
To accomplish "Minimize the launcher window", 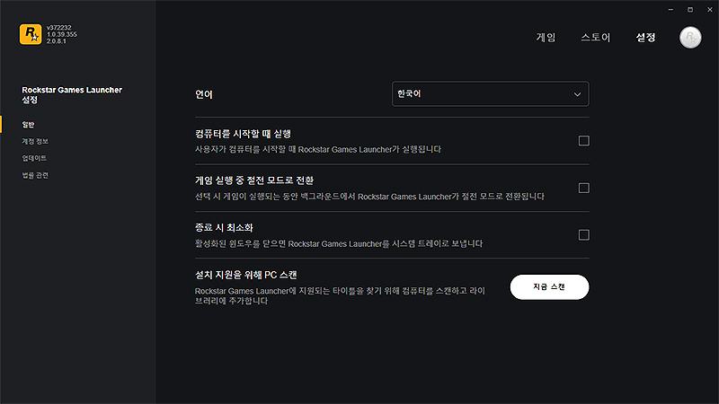I will click(x=670, y=10).
